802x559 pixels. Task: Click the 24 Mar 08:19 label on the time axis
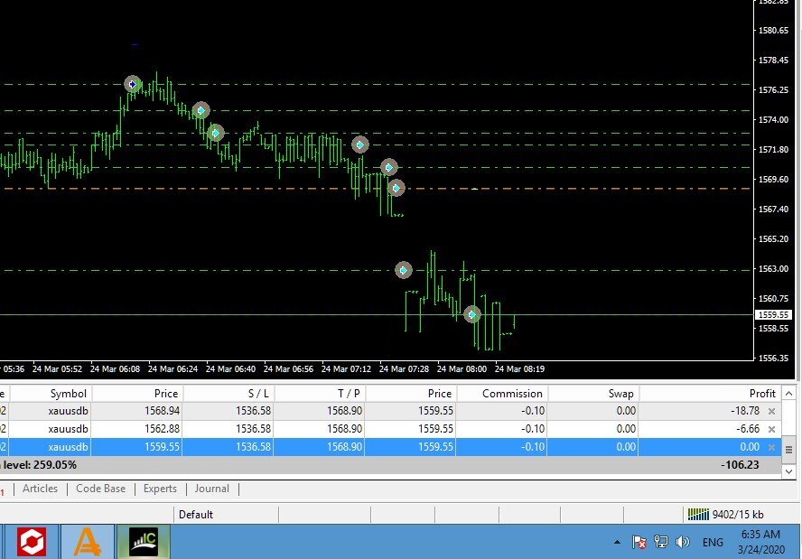519,368
